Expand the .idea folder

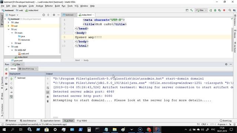click(9, 23)
